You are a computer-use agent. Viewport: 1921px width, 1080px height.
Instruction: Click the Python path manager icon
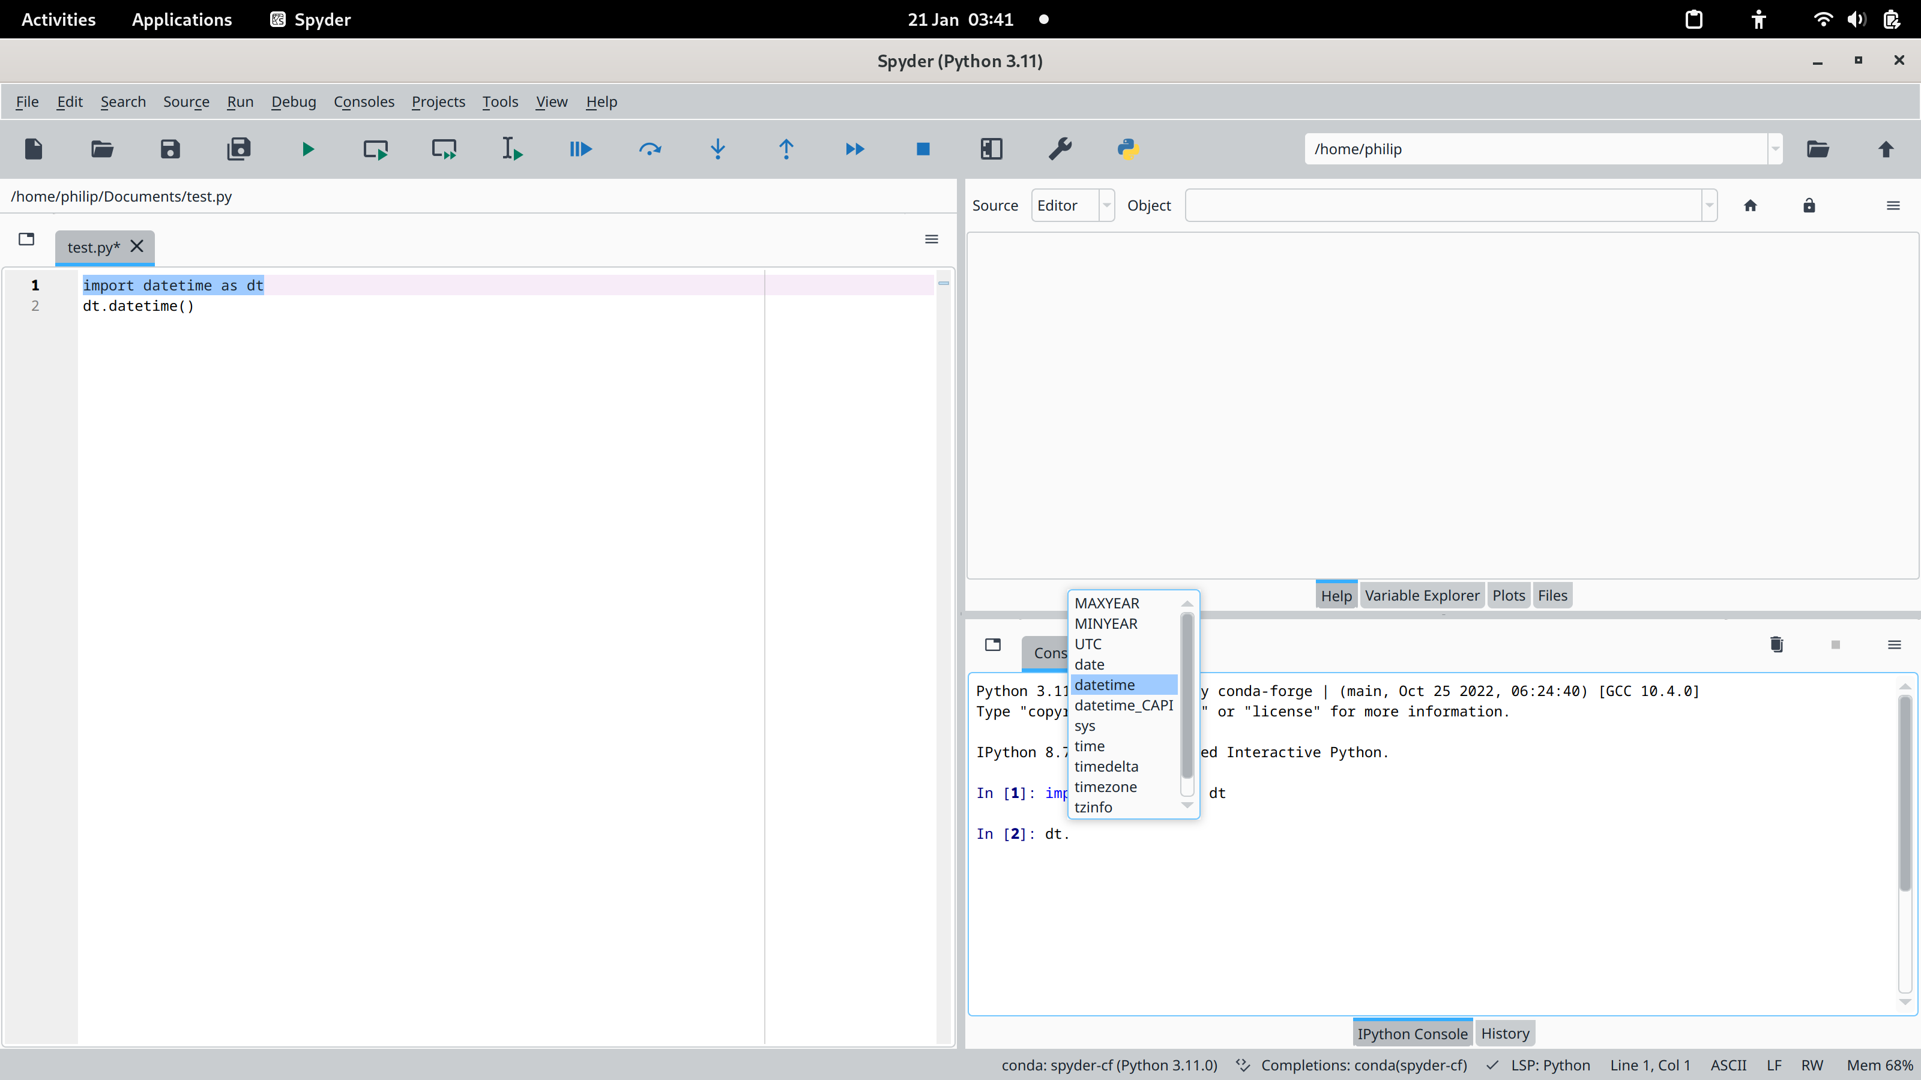click(1128, 148)
